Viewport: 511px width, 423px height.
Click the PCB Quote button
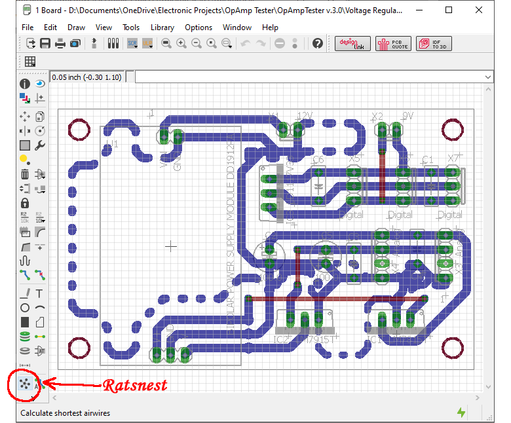(393, 43)
